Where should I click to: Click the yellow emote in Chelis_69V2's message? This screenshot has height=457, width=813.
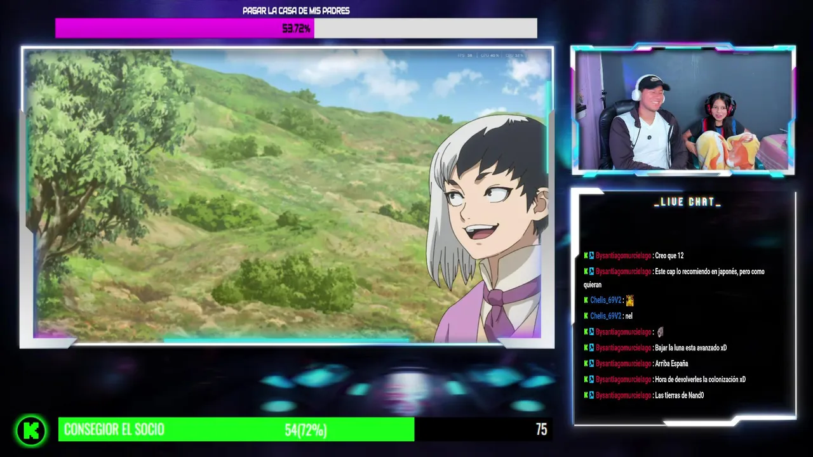click(x=629, y=300)
